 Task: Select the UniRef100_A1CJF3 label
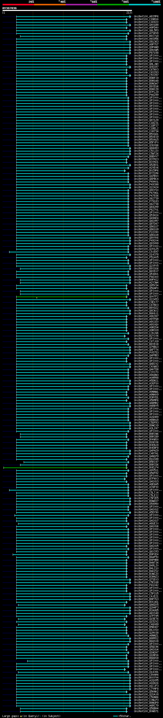pos(146,686)
